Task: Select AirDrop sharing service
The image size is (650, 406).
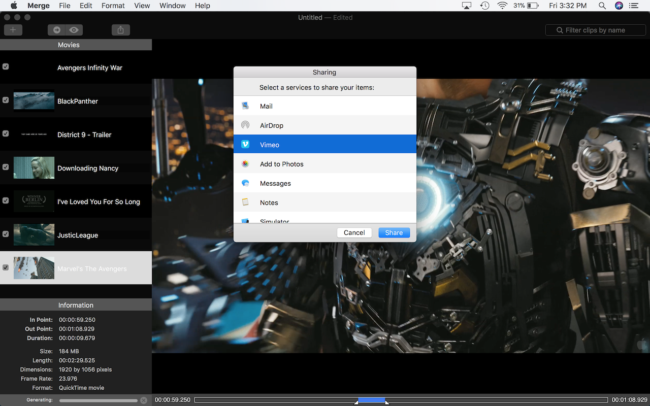Action: 325,125
